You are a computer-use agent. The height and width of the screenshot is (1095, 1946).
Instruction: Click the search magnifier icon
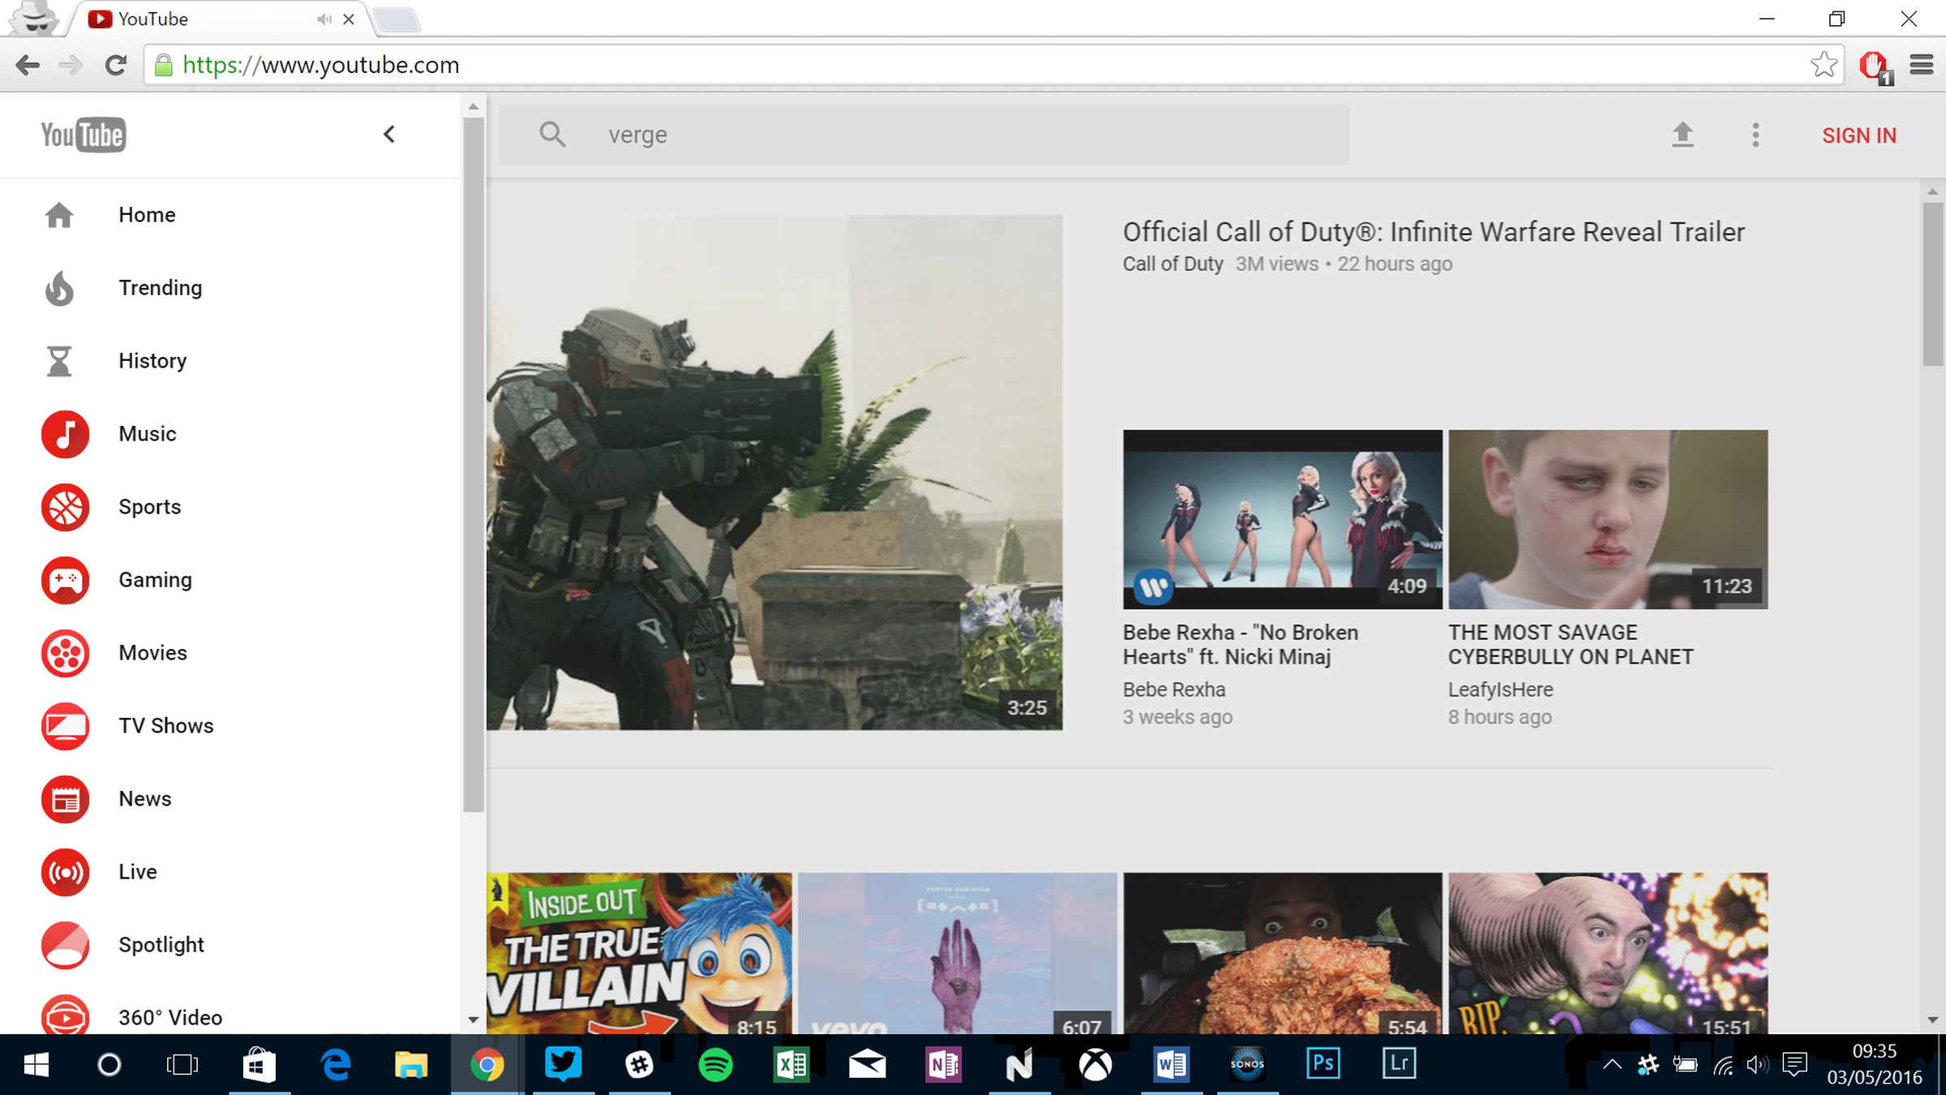pyautogui.click(x=552, y=135)
